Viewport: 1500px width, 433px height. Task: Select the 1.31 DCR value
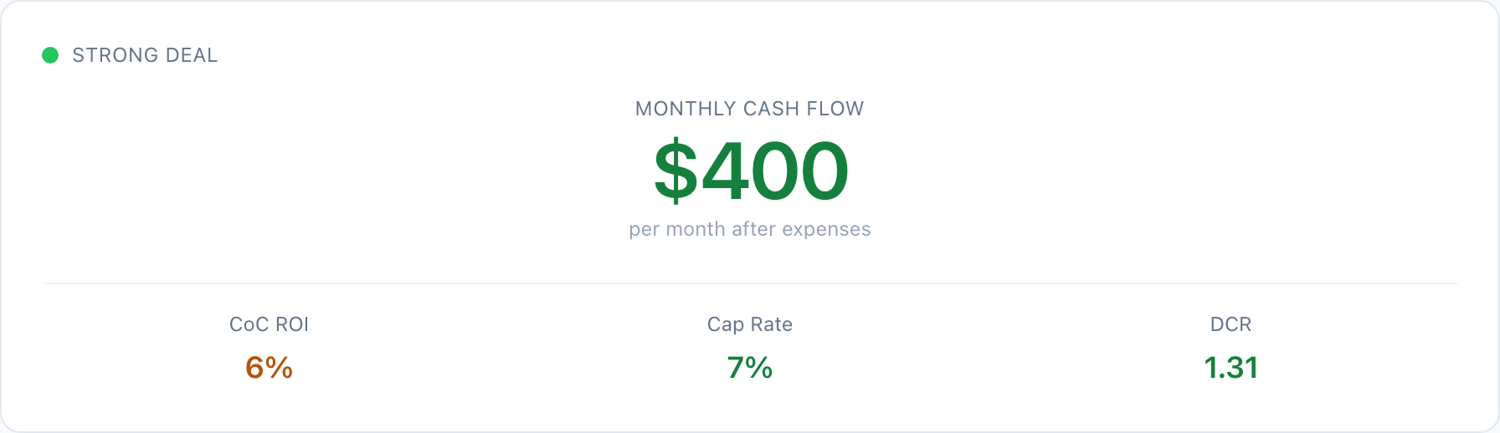(x=1230, y=368)
